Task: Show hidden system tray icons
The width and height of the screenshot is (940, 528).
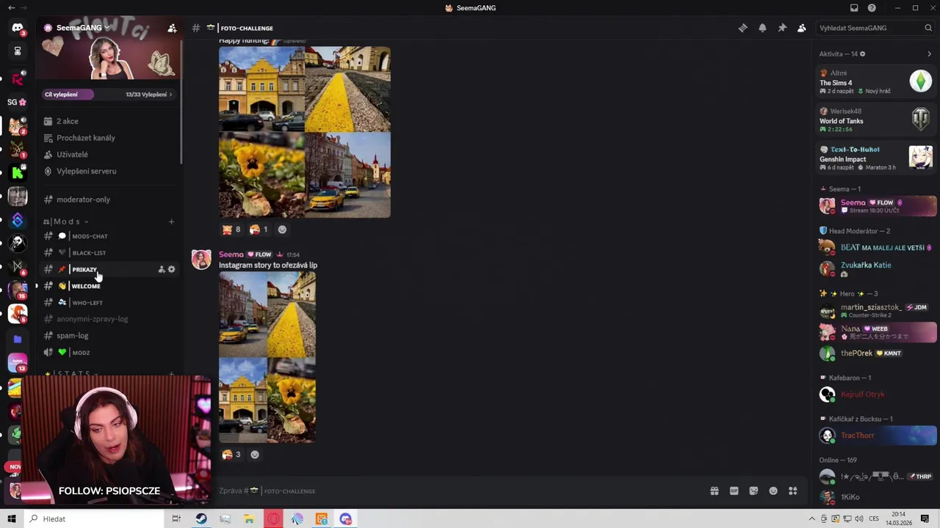Action: point(812,518)
